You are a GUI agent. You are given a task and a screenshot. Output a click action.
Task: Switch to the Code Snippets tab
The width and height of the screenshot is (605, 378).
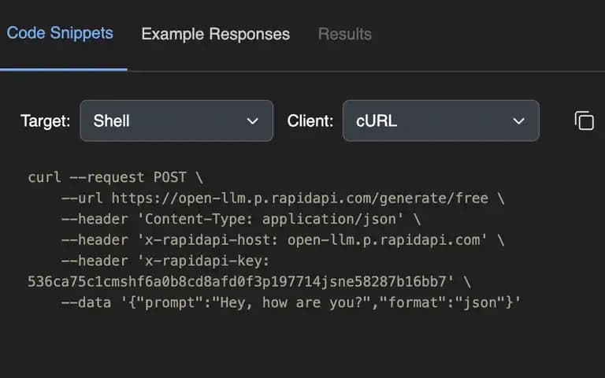(60, 33)
